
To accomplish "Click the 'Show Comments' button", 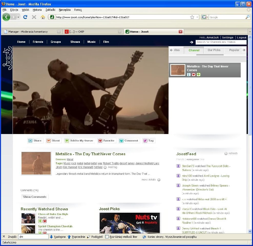I will (x=35, y=197).
